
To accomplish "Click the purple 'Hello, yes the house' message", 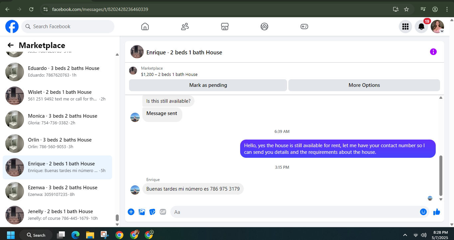I will [x=338, y=149].
